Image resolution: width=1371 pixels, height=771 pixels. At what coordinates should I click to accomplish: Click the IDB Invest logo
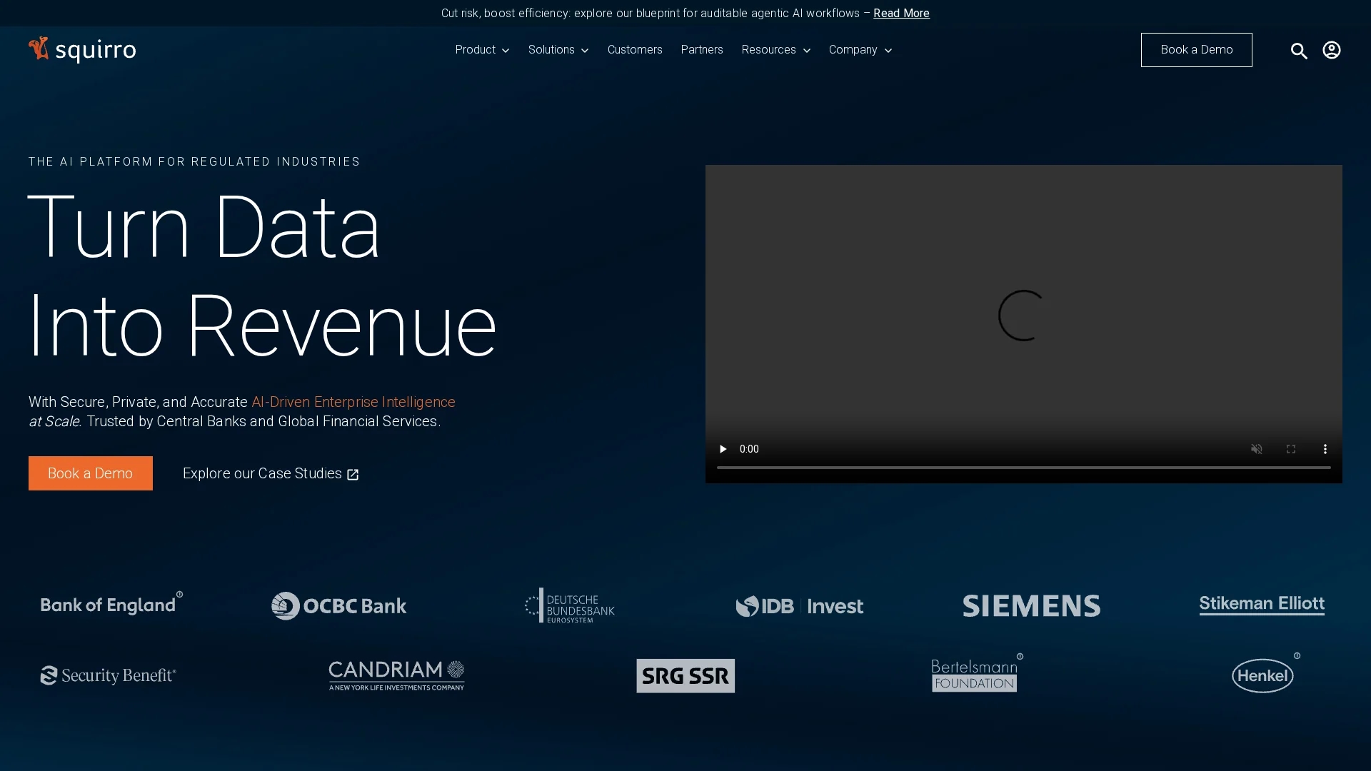pos(799,605)
